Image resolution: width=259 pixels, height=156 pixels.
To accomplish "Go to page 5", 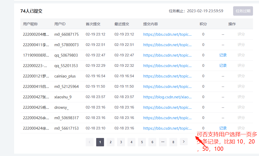I will [x=142, y=142].
